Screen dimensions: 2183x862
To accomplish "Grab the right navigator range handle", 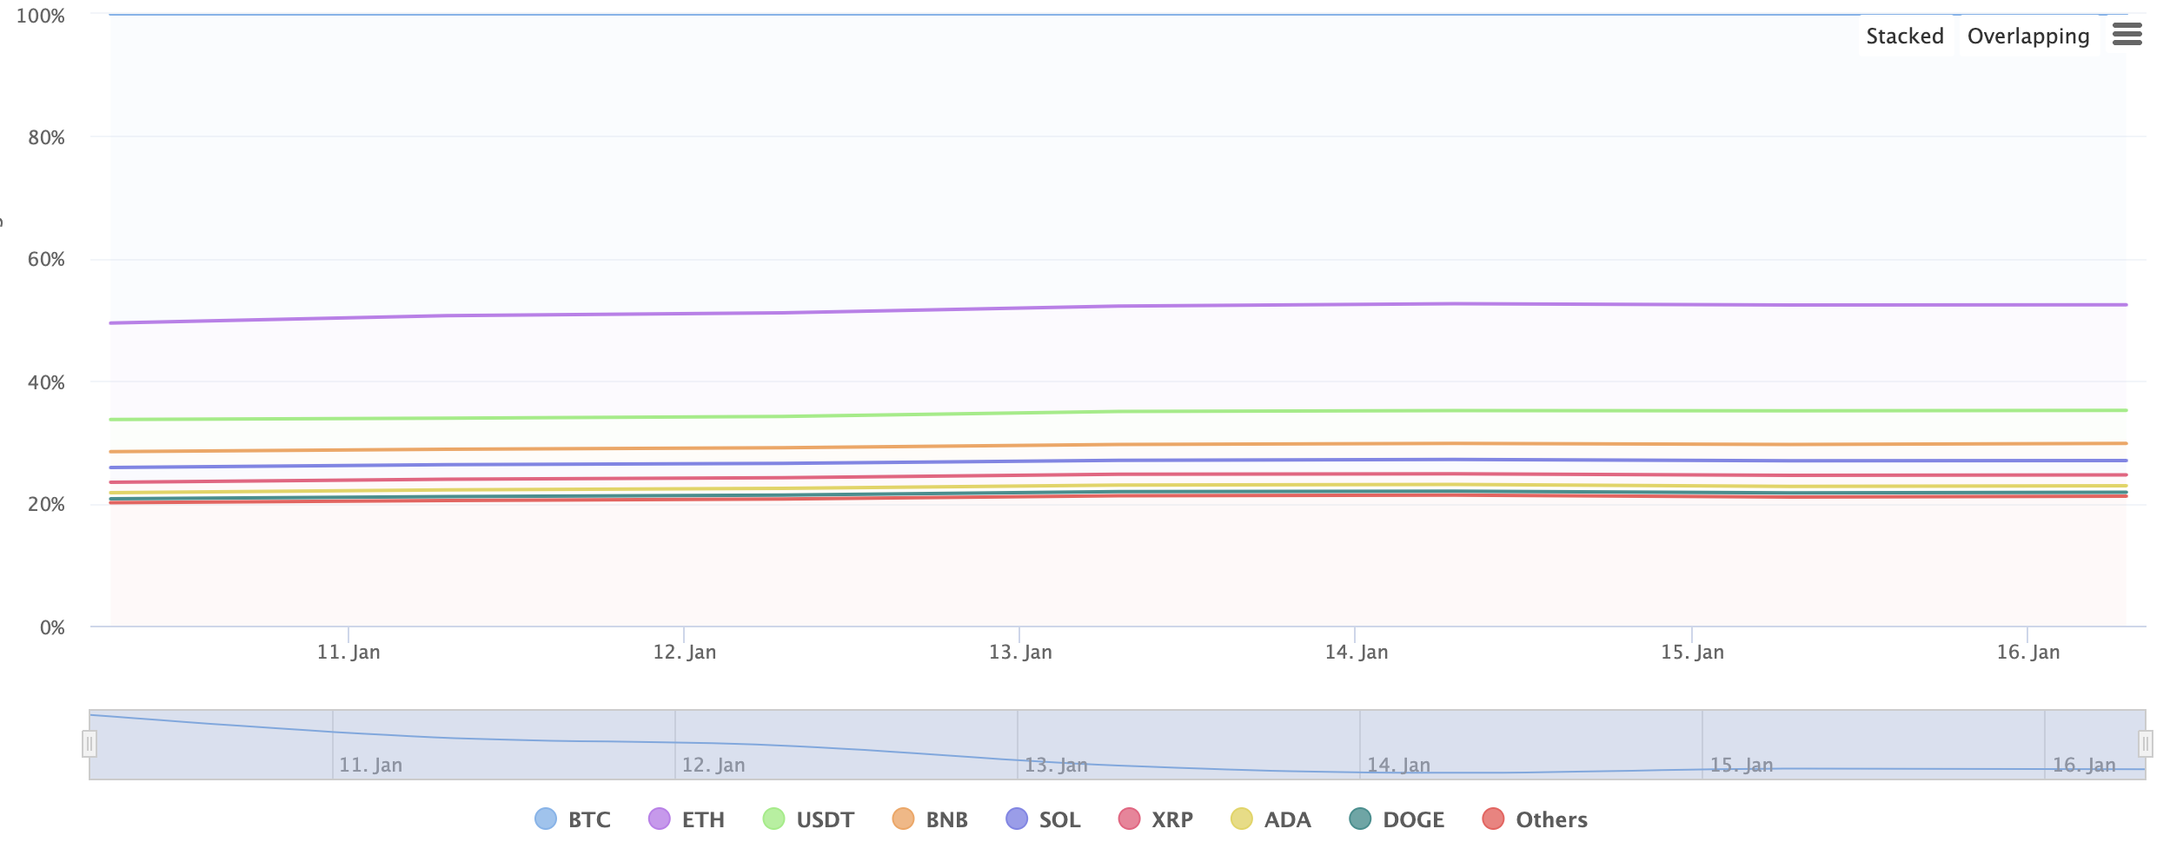I will point(2146,744).
